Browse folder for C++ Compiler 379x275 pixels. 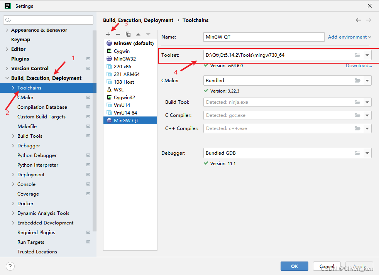click(x=357, y=128)
